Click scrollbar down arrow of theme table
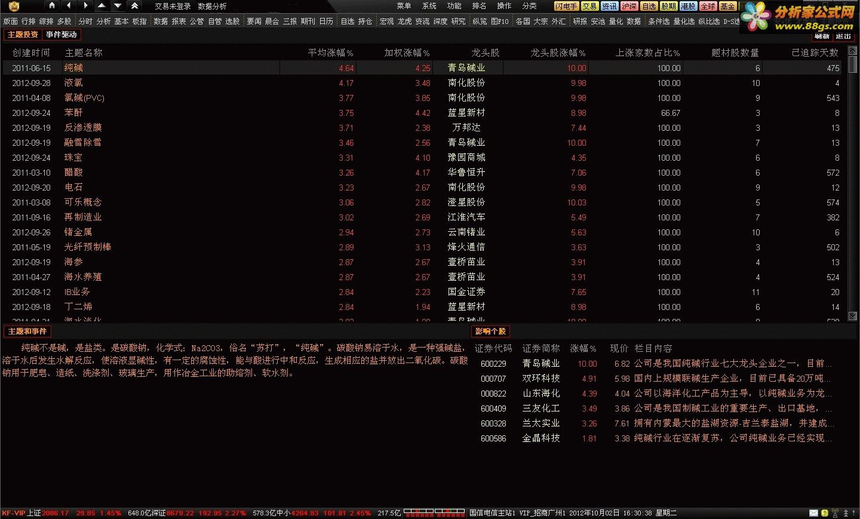860x519 pixels. [x=853, y=315]
